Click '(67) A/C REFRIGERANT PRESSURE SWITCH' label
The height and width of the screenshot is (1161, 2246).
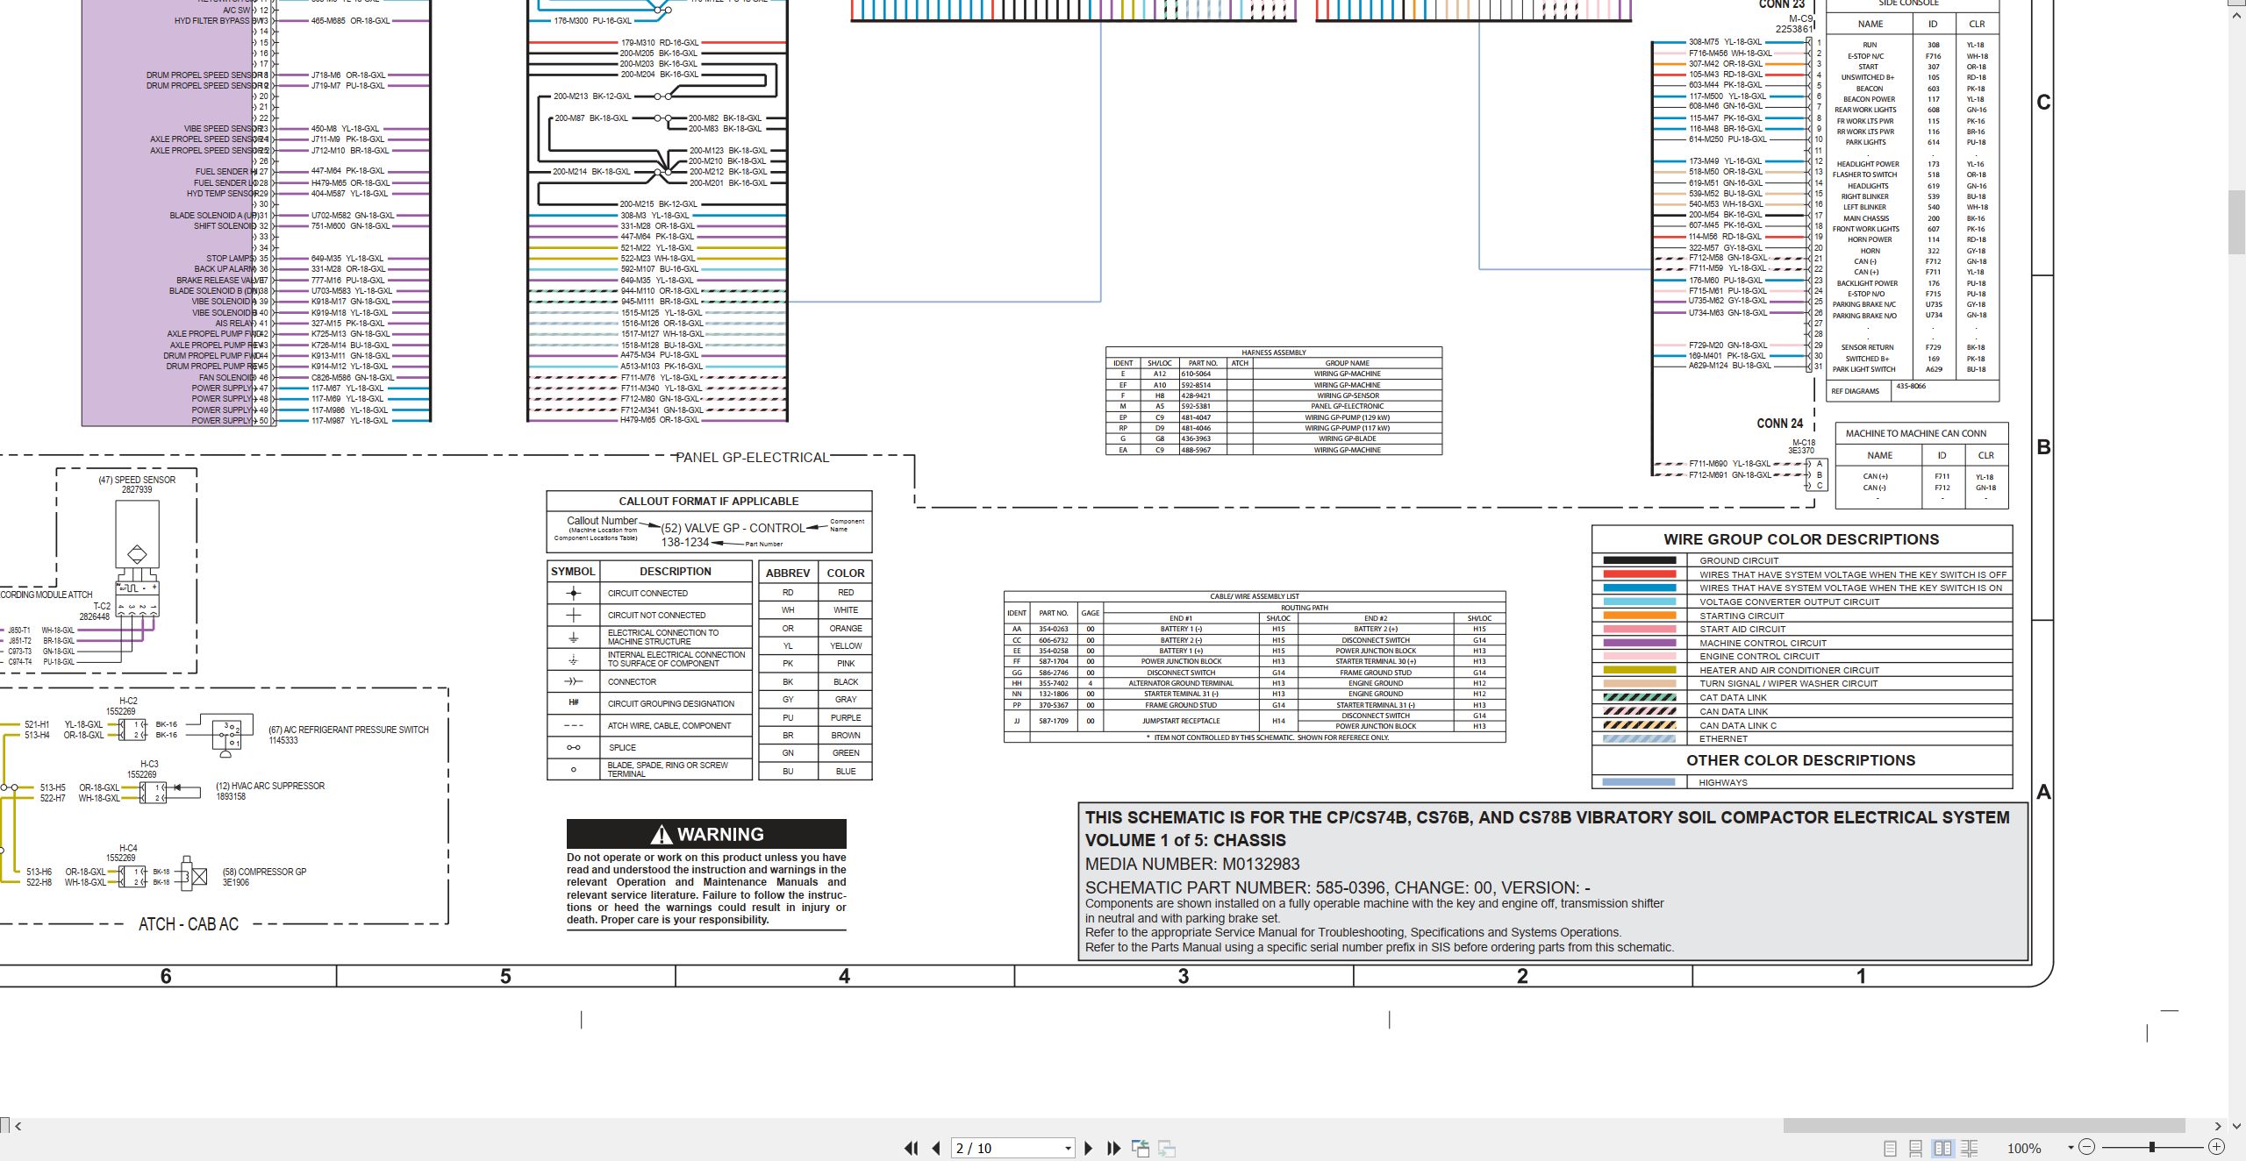click(x=348, y=730)
